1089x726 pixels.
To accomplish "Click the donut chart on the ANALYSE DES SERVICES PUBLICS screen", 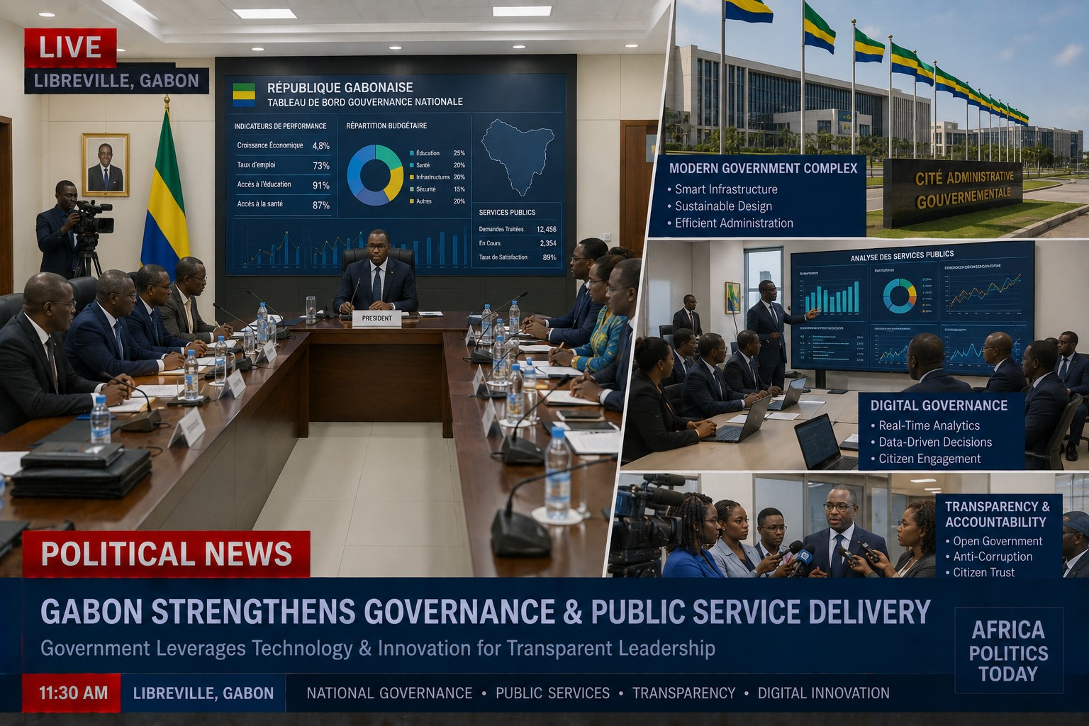I will pos(899,295).
